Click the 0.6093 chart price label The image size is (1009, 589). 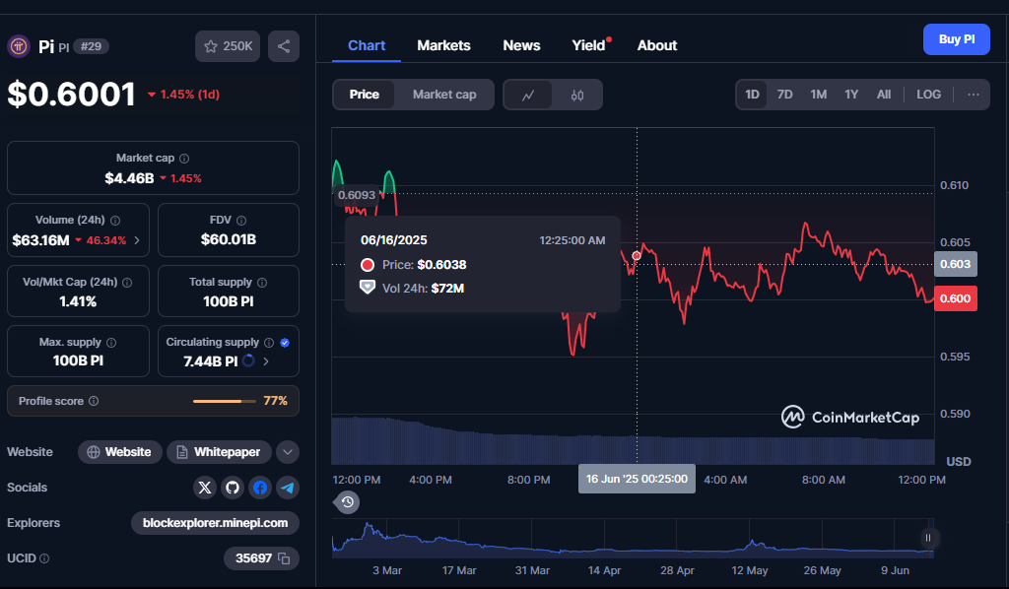pyautogui.click(x=357, y=195)
